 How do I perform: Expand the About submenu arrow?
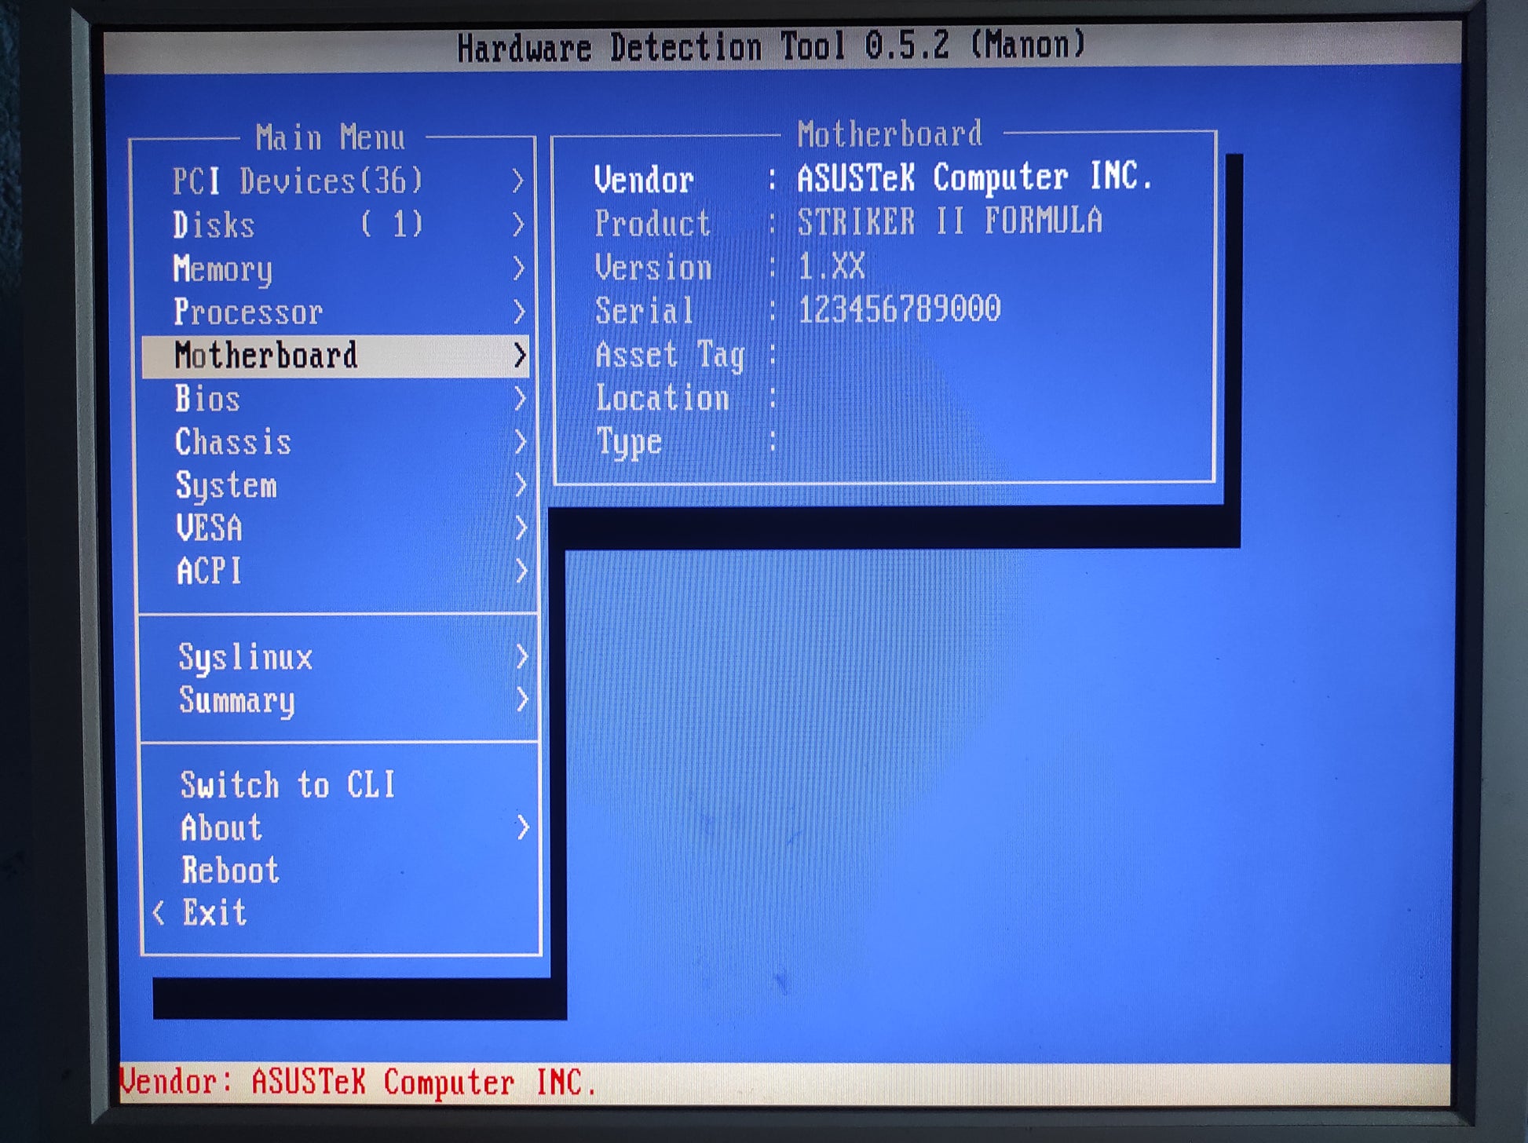point(523,827)
